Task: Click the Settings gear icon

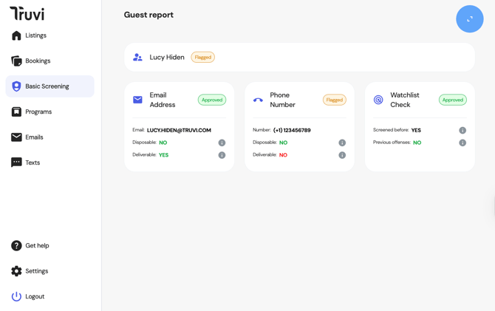Action: click(x=16, y=271)
